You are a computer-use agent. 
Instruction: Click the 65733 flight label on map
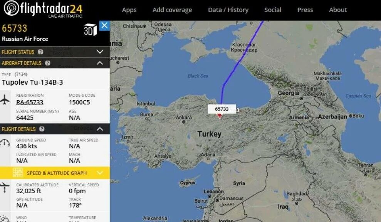pyautogui.click(x=222, y=109)
